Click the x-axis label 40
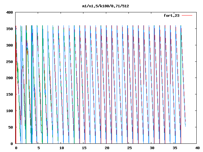 (197, 148)
